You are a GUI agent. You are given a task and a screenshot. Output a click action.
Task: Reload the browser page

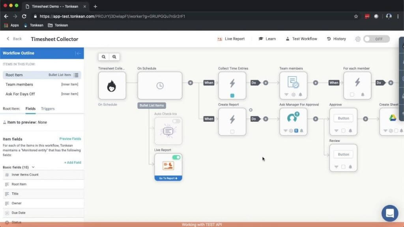coord(24,16)
